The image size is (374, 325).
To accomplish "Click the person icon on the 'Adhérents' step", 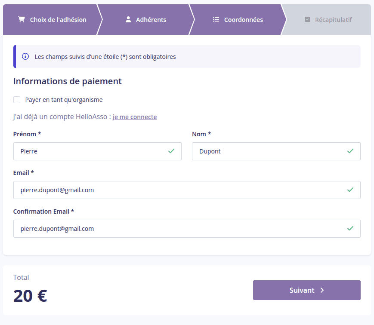I will tap(128, 18).
